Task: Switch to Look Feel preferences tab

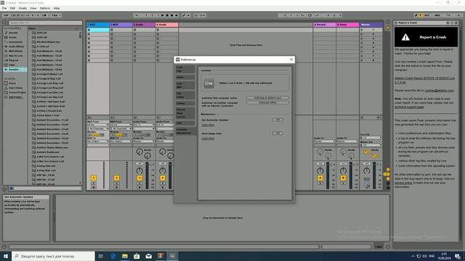Action: coord(185,69)
